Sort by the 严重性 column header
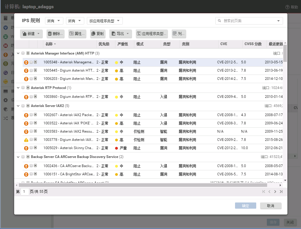This screenshot has width=301, height=229. (x=123, y=44)
